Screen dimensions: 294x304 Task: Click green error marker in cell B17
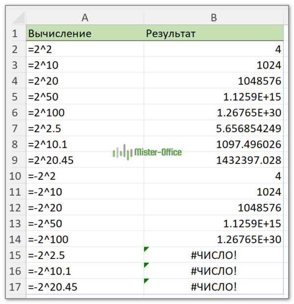pyautogui.click(x=146, y=281)
